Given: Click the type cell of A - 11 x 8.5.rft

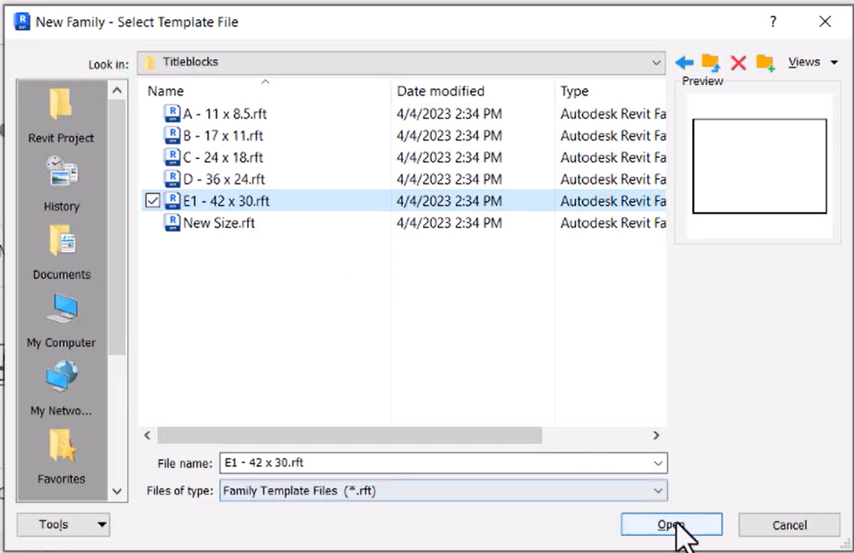Looking at the screenshot, I should click(613, 113).
